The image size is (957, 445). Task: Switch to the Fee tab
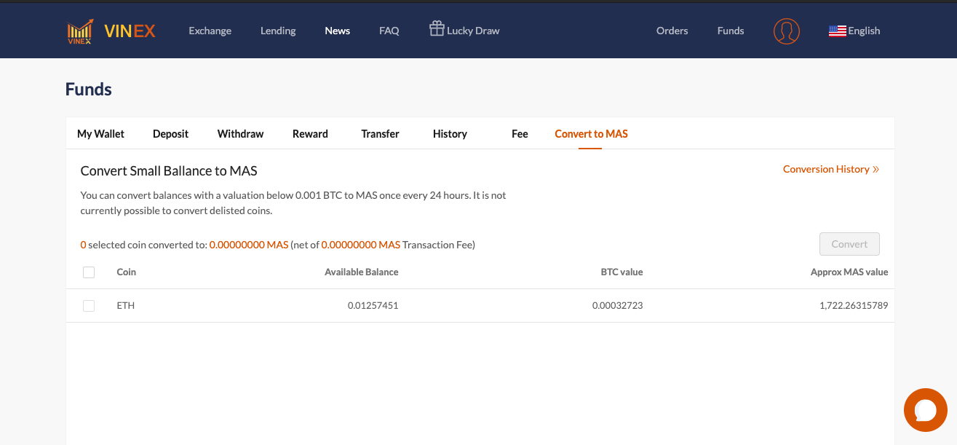[520, 134]
